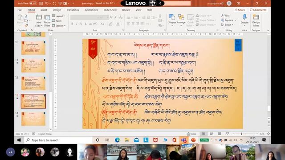Click the Cut scissors icon
Screen dimensions: 285x160
26,16
